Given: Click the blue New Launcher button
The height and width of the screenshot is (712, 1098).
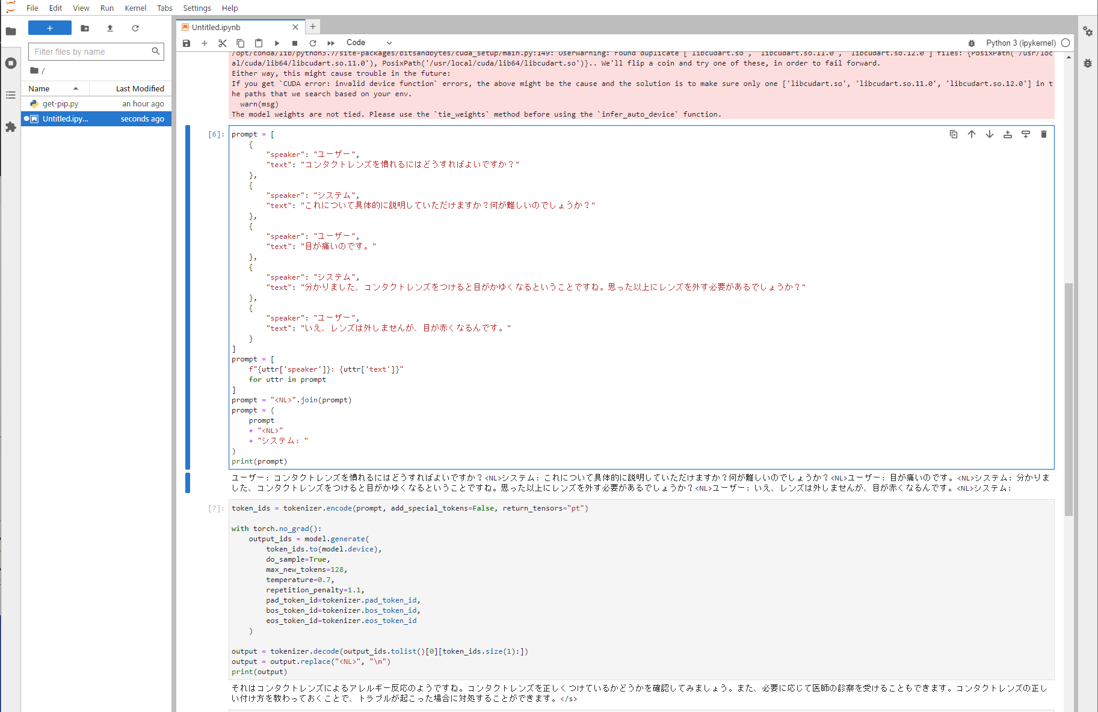Looking at the screenshot, I should tap(50, 28).
